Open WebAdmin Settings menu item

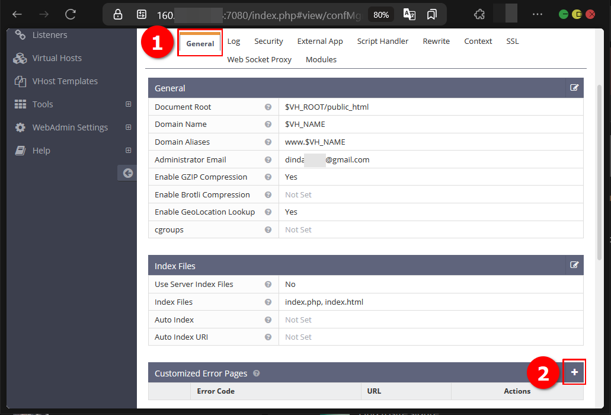tap(70, 127)
